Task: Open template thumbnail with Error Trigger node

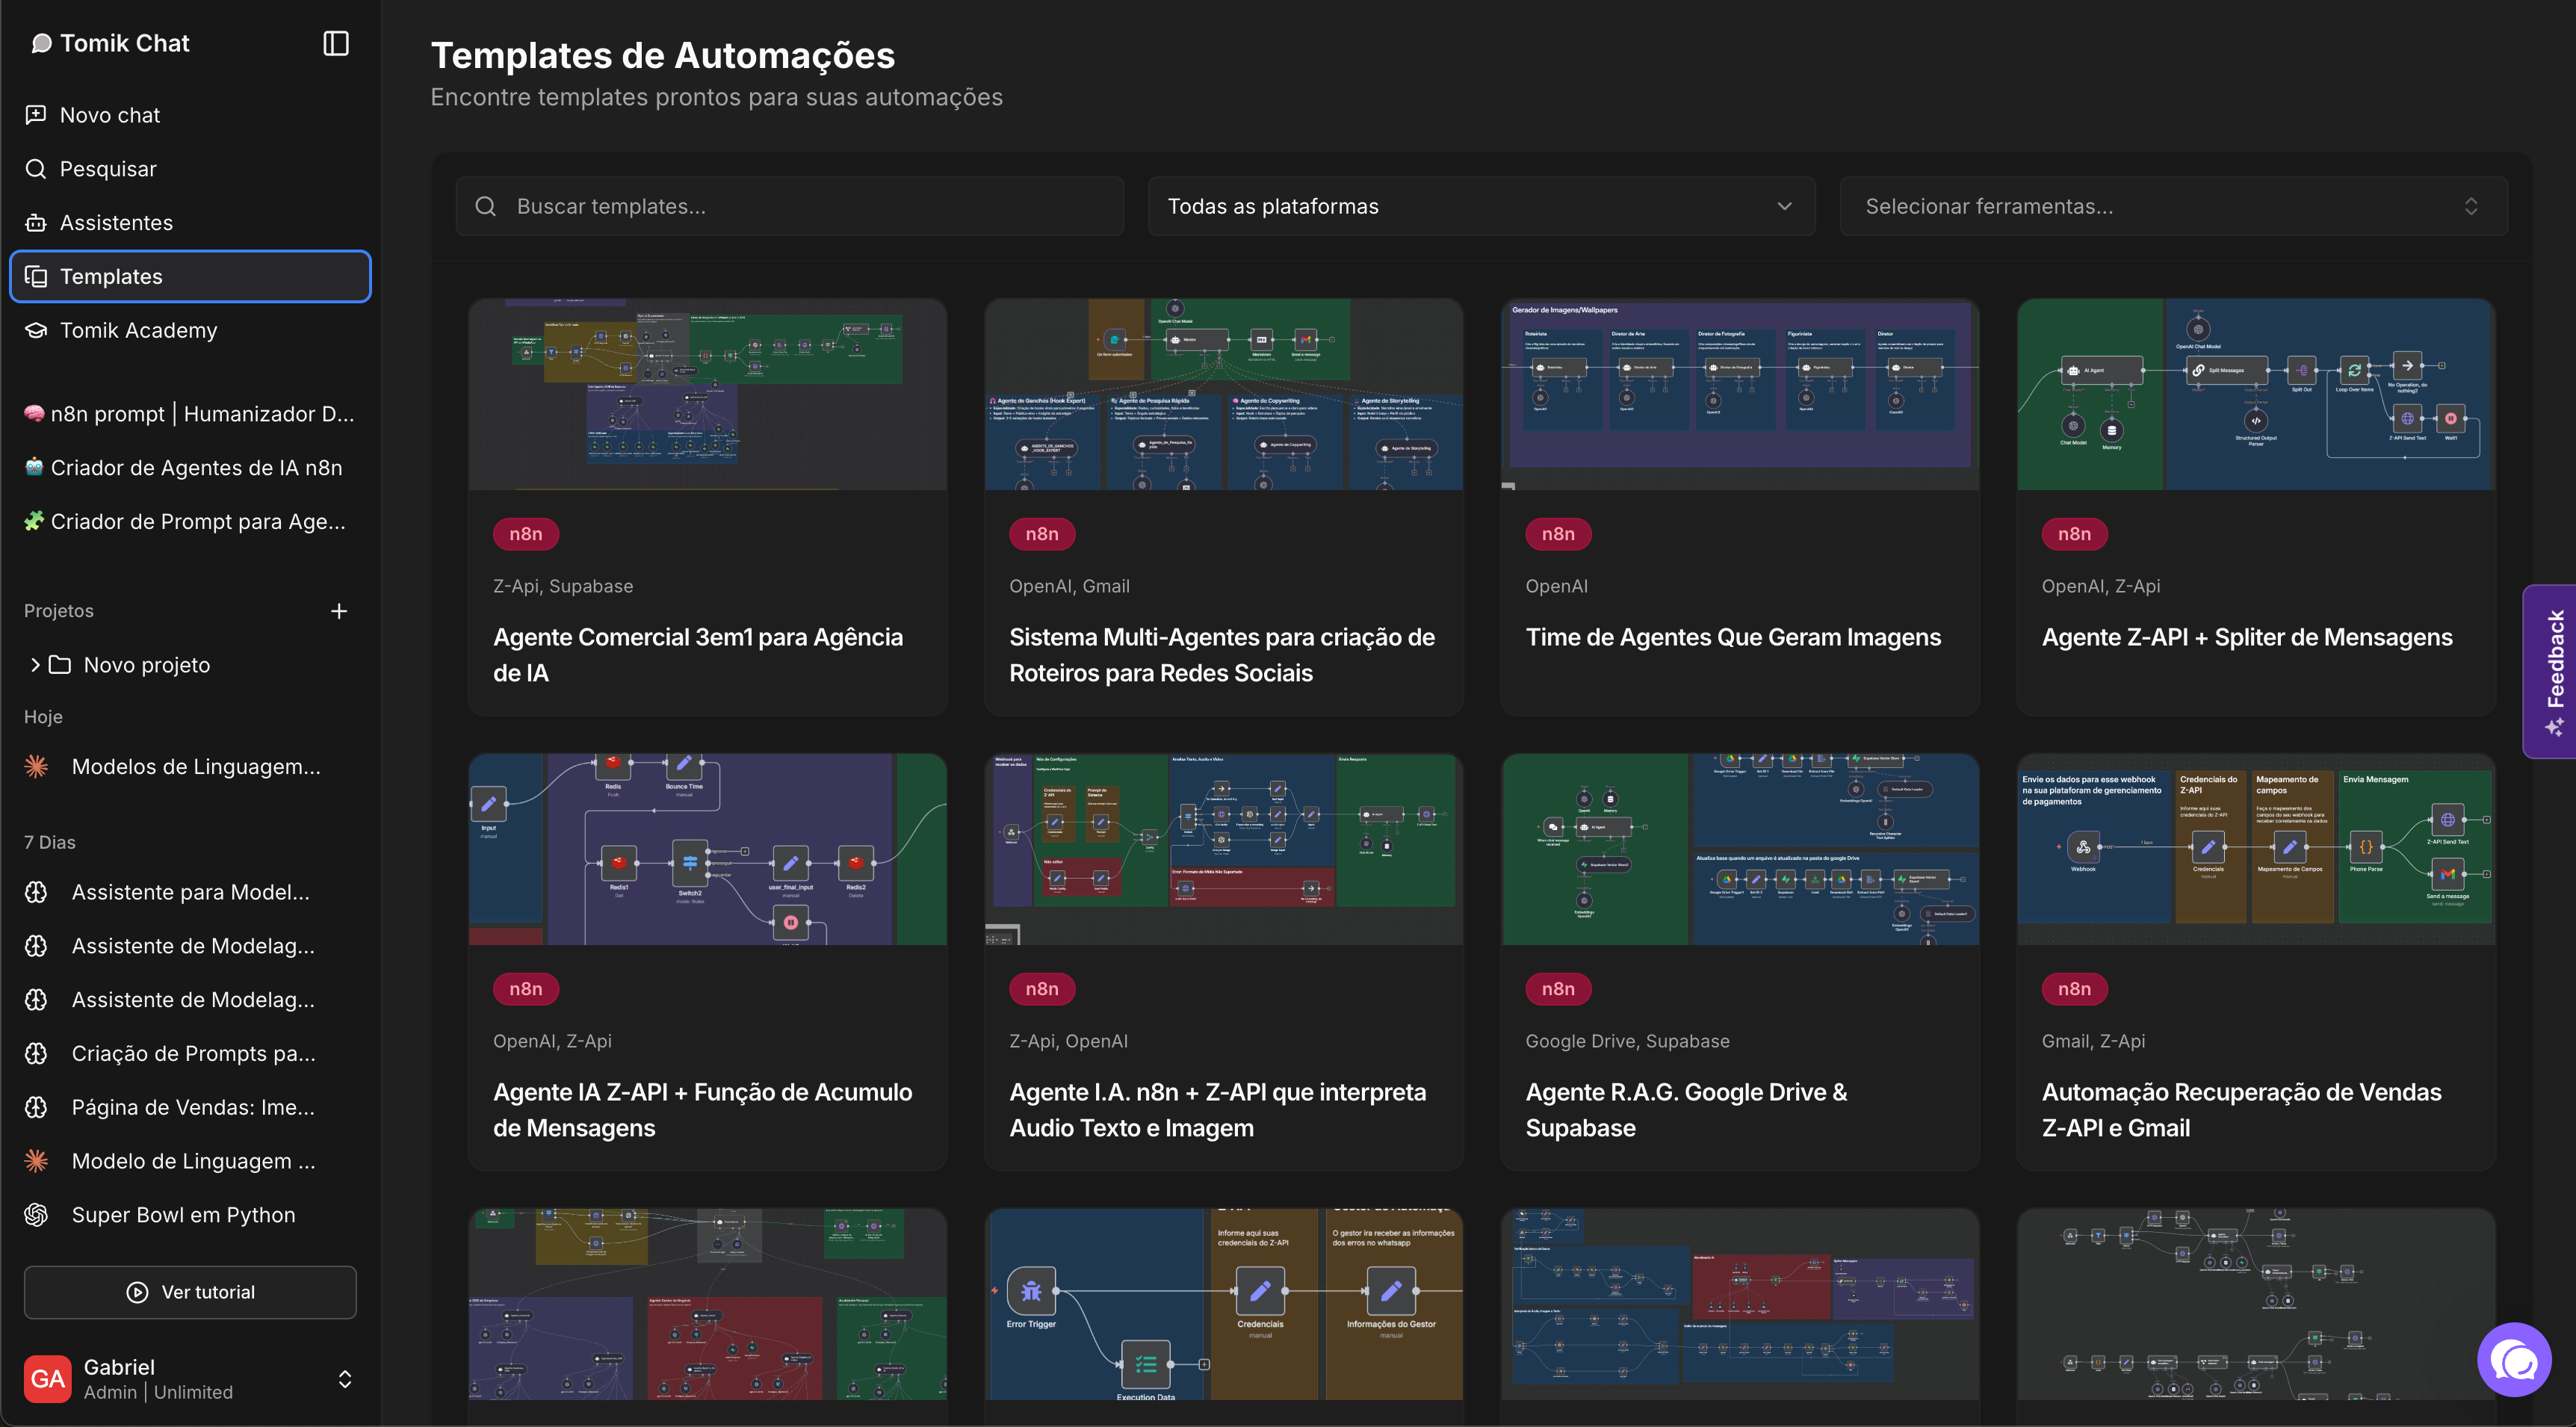Action: pyautogui.click(x=1224, y=1304)
